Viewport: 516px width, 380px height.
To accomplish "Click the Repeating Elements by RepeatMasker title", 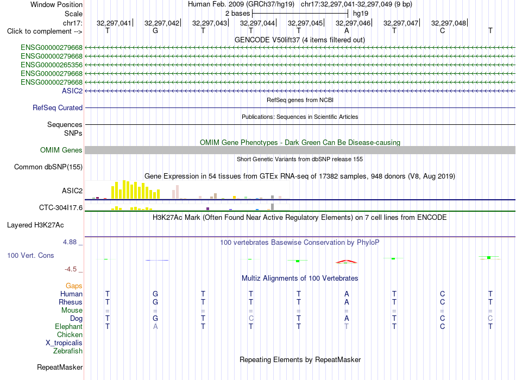I will 300,359.
